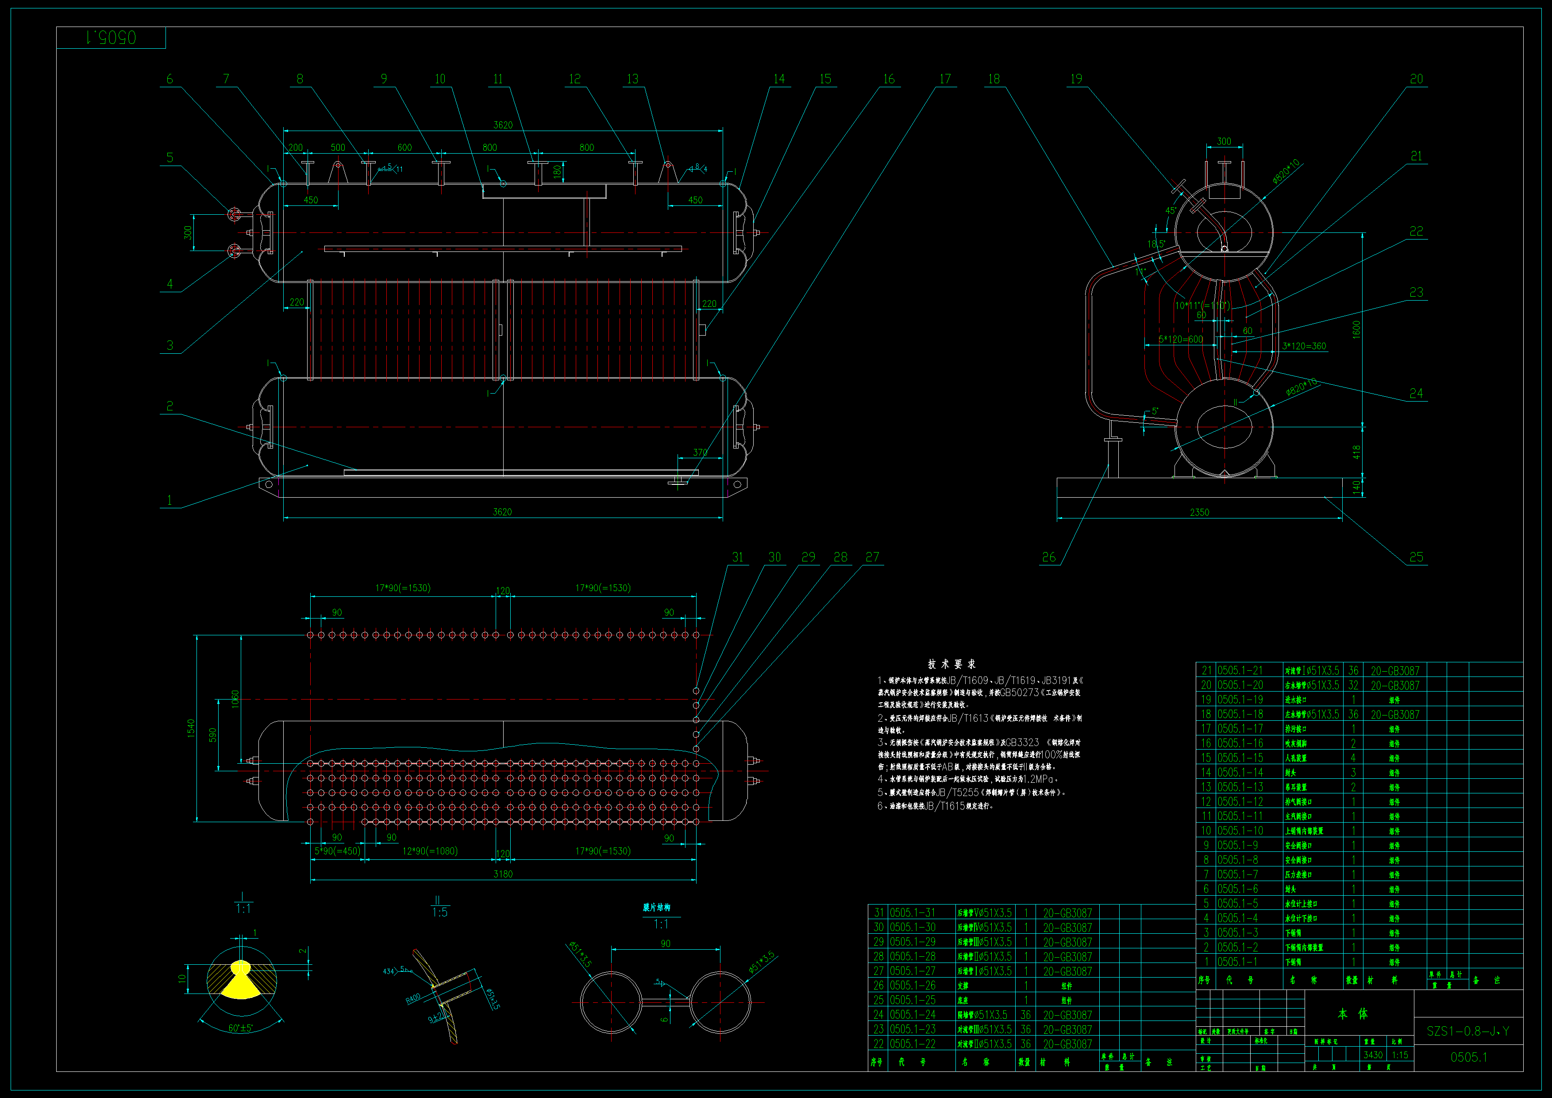Screen dimensions: 1552x1098
Task: Select the "0505.1-27" part code cell
Action: (913, 971)
